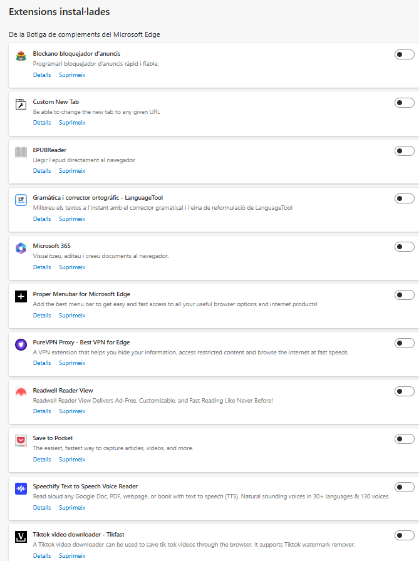Switch on Speechify Text to Speech
Screen dimensions: 419x561
[x=404, y=487]
